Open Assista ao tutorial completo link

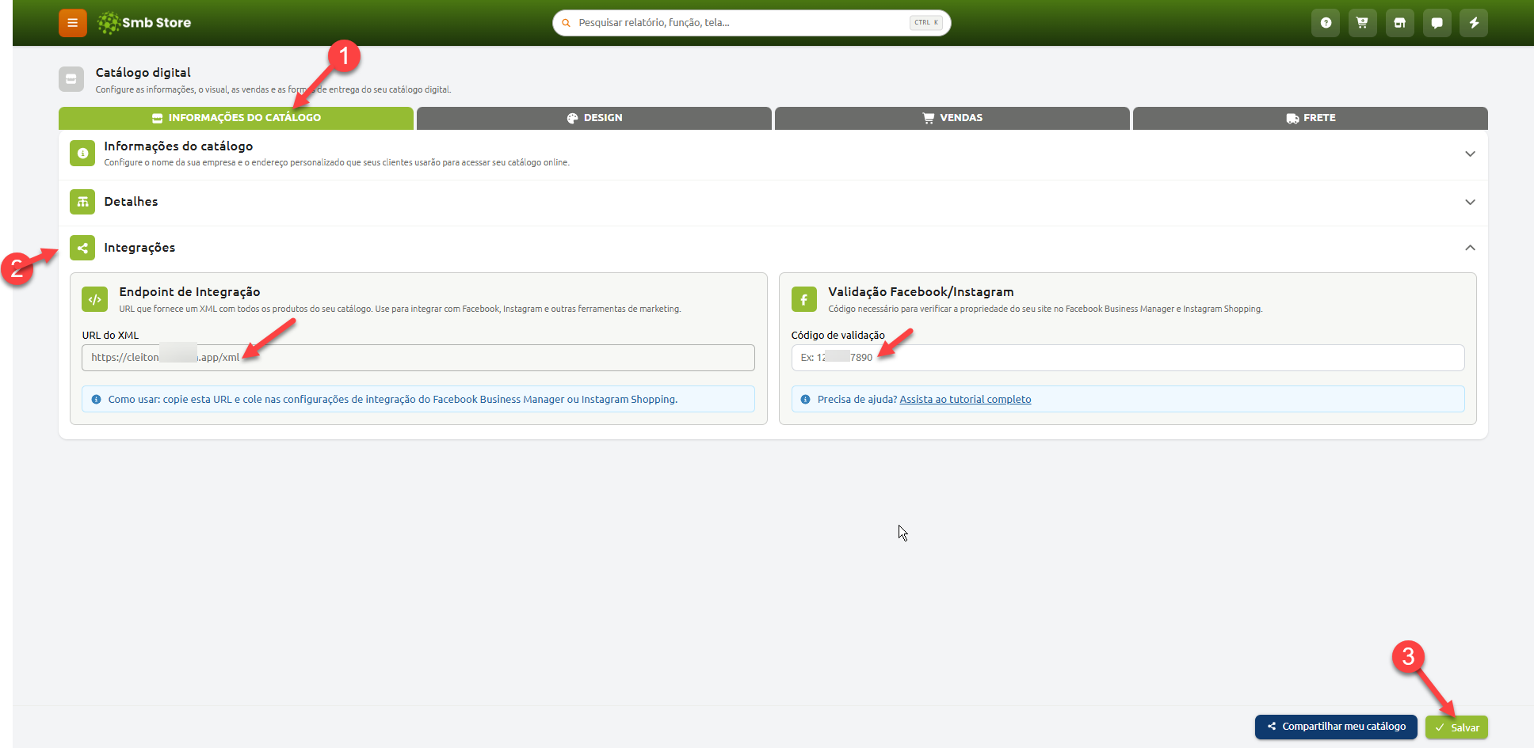(x=965, y=400)
